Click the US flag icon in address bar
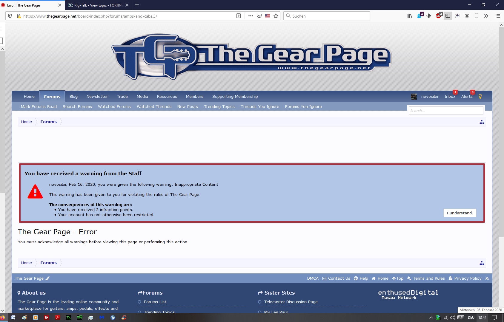Image resolution: width=504 pixels, height=322 pixels. coord(268,16)
